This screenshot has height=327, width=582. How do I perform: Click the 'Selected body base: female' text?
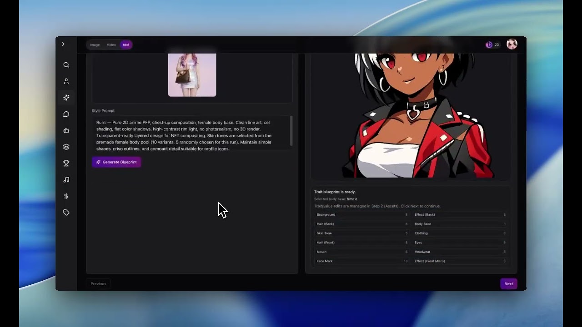tap(336, 199)
